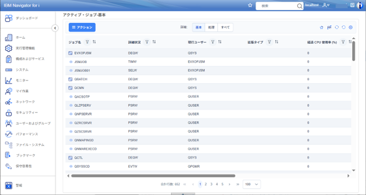
Task: Click the アクション button
Action: coord(82,27)
